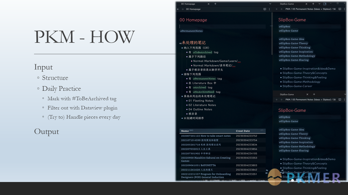This screenshot has width=348, height=195.
Task: Click #SlipBox-Game-Methodology tag in lower pane
Action: point(297,147)
